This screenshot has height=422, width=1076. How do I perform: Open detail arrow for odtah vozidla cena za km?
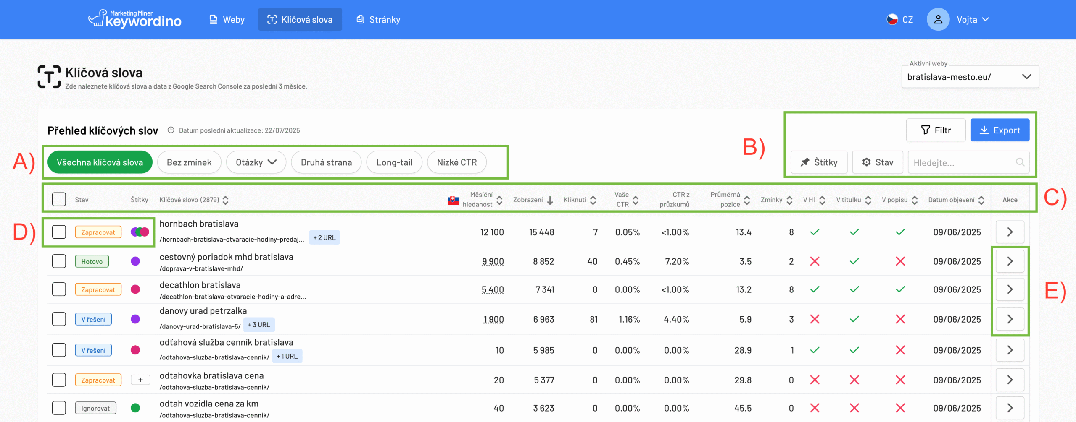pos(1010,408)
